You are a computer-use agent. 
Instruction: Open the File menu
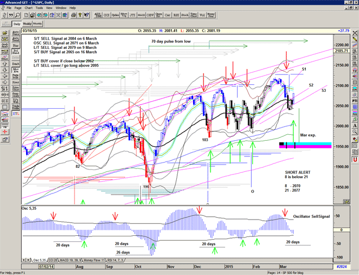coord(9,8)
